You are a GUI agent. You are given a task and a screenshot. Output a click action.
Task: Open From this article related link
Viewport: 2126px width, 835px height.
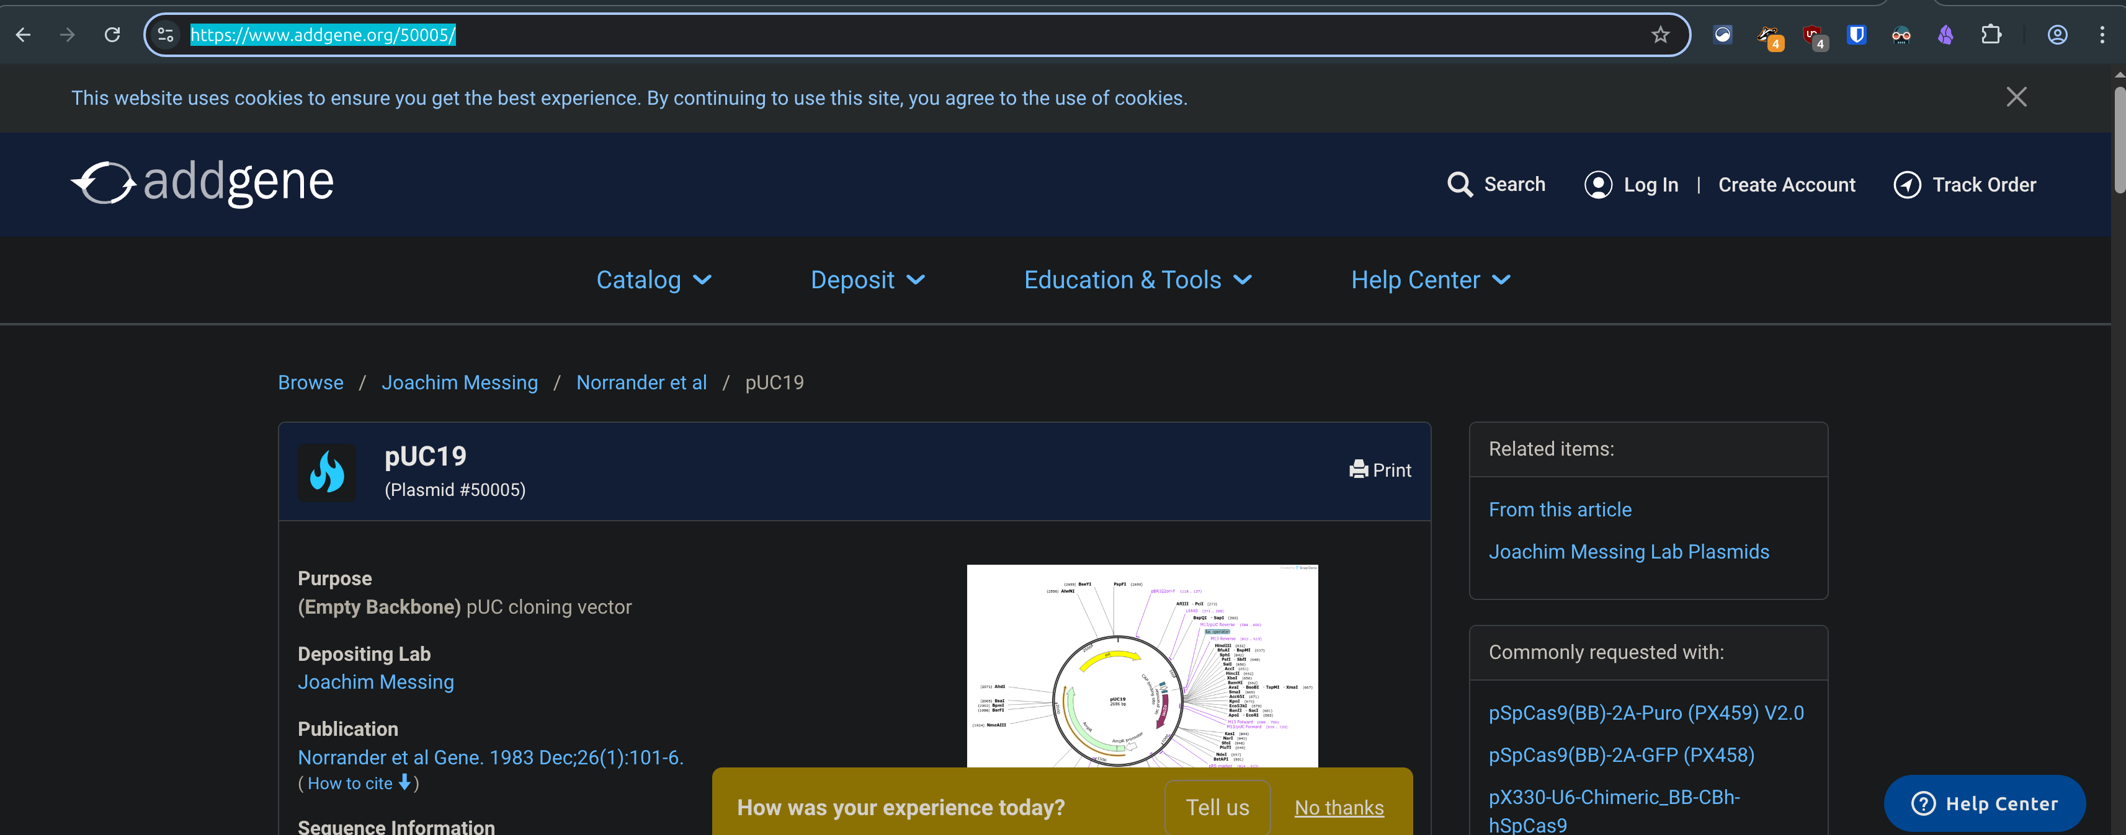(x=1560, y=510)
